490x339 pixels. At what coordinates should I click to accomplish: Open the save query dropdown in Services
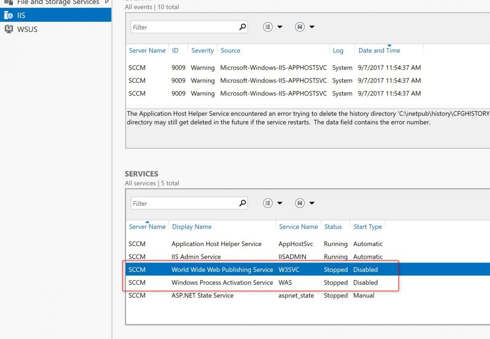click(312, 203)
